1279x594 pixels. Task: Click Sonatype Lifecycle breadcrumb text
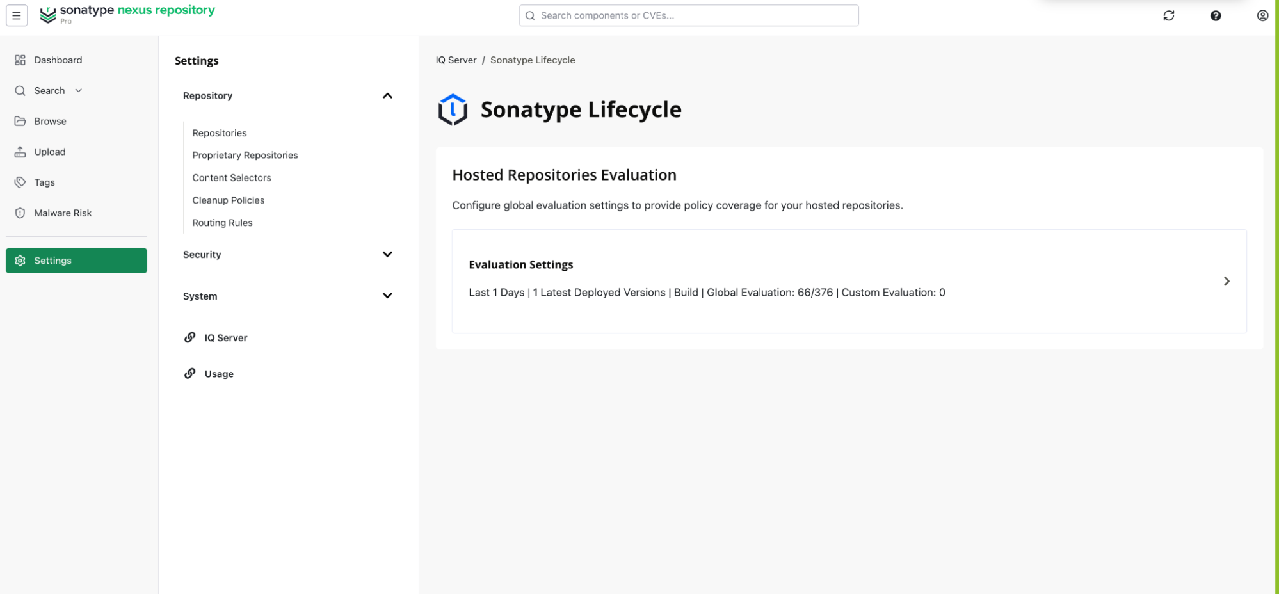(533, 60)
